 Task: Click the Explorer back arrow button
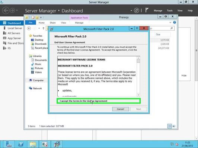point(29,28)
